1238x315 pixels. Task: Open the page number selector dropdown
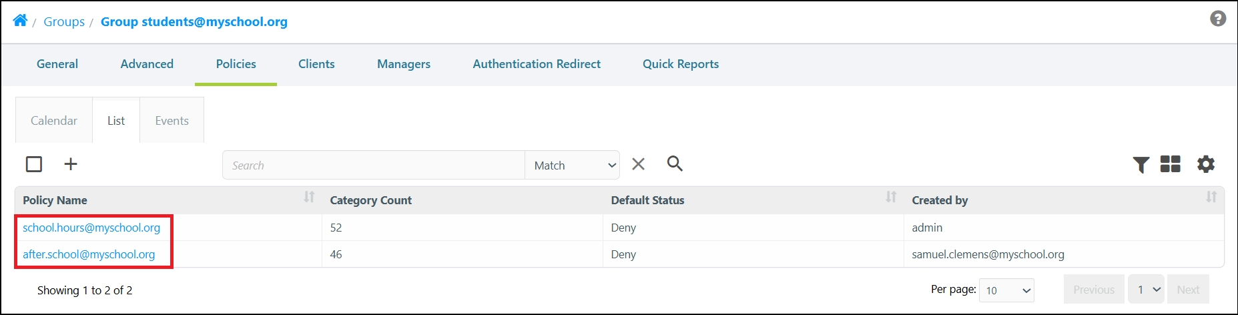tap(1147, 290)
